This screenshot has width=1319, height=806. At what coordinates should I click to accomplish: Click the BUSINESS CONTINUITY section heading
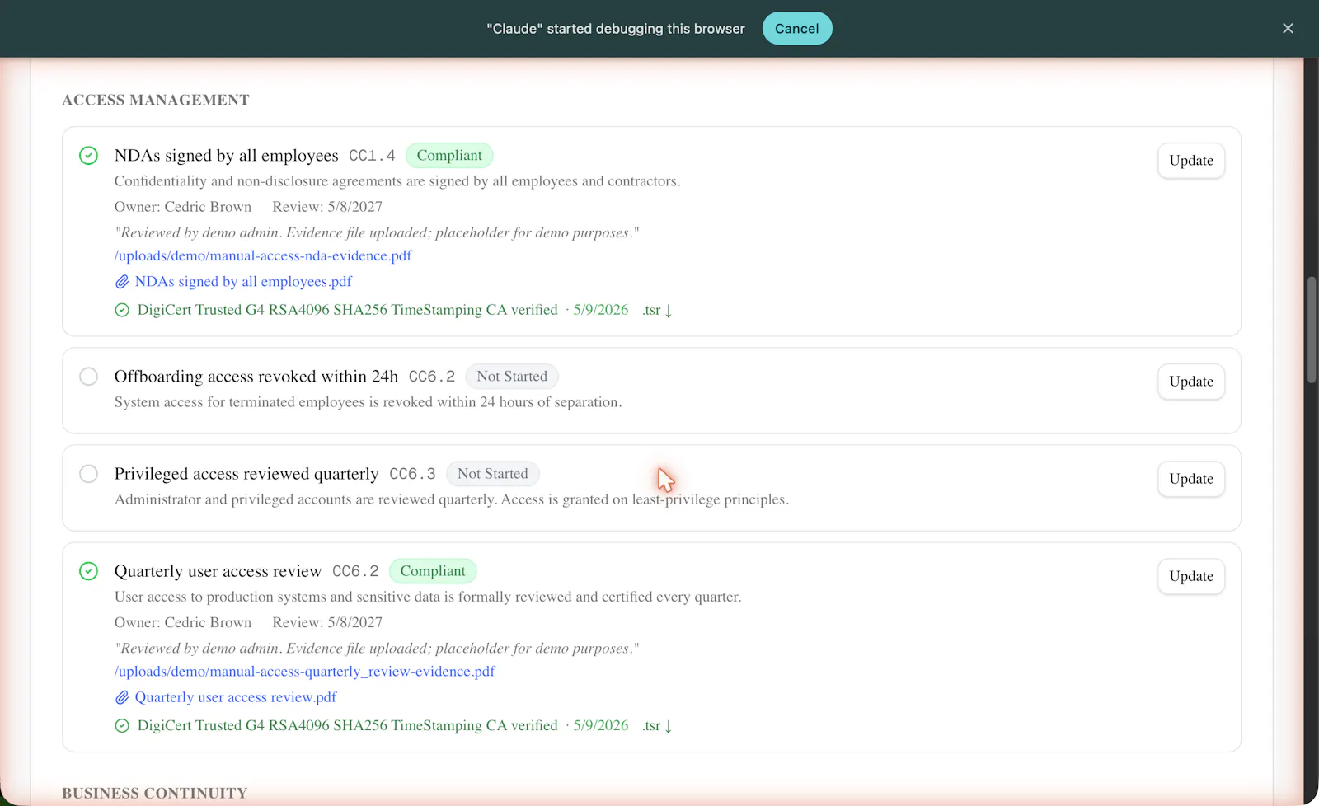click(155, 793)
